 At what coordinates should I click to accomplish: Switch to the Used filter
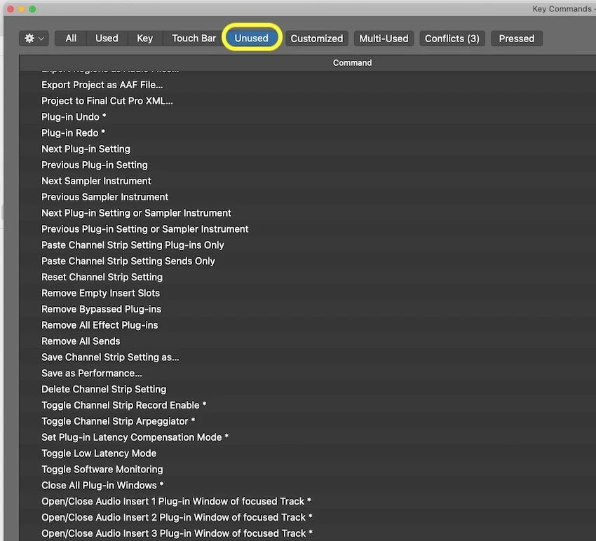(107, 39)
